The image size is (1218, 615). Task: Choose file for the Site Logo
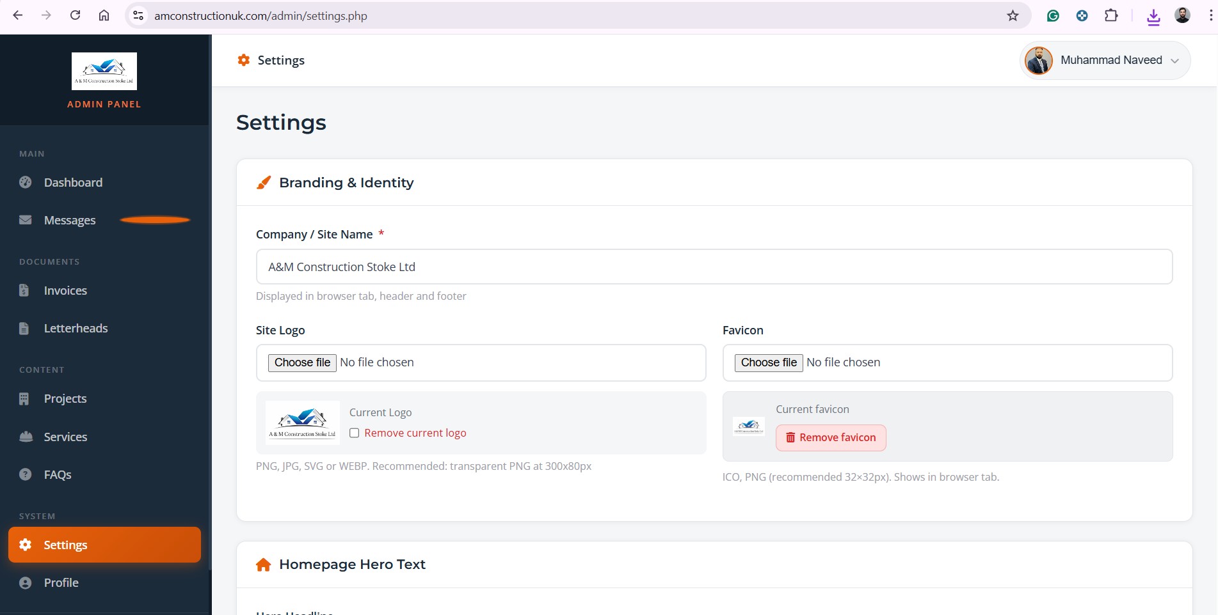(x=302, y=362)
